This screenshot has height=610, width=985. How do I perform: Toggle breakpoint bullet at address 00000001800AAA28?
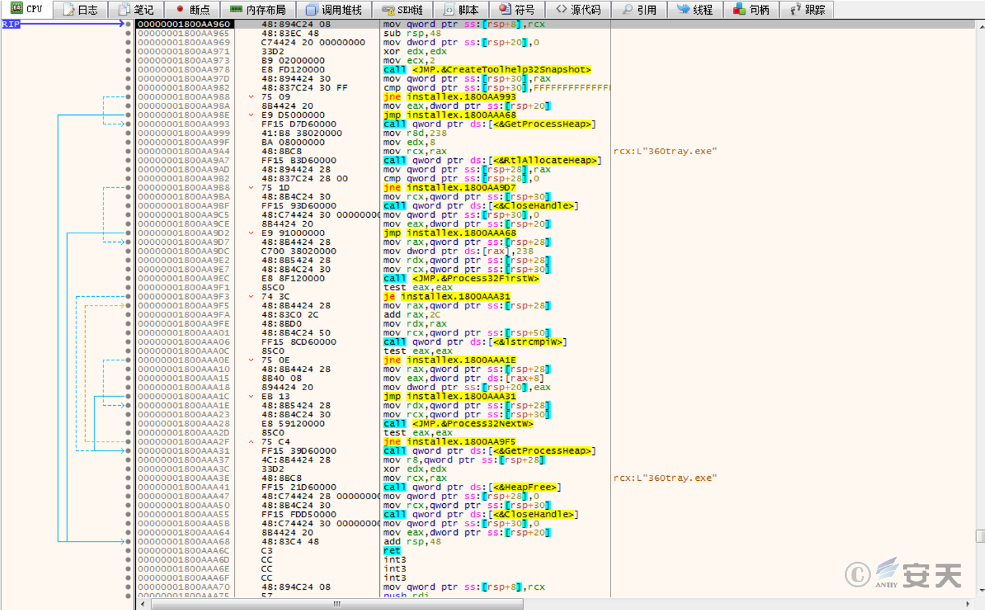[x=128, y=424]
